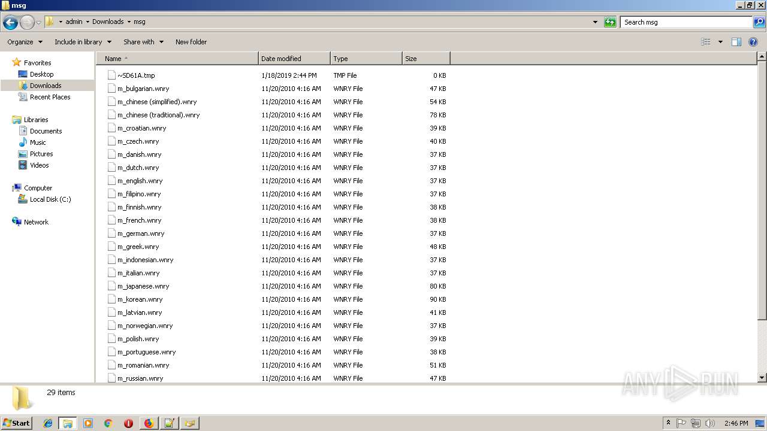Viewport: 767px width, 431px height.
Task: Select Favorites in the navigation pane
Action: click(x=37, y=63)
